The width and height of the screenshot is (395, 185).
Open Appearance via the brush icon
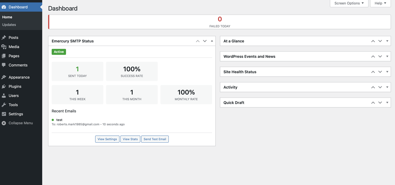(x=4, y=77)
